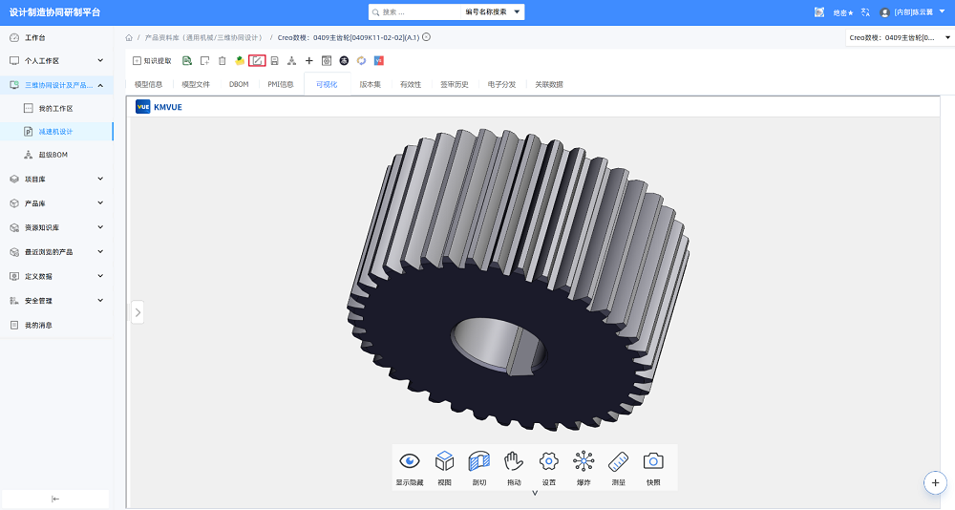Switch to the 模型文件 tab

coord(196,85)
